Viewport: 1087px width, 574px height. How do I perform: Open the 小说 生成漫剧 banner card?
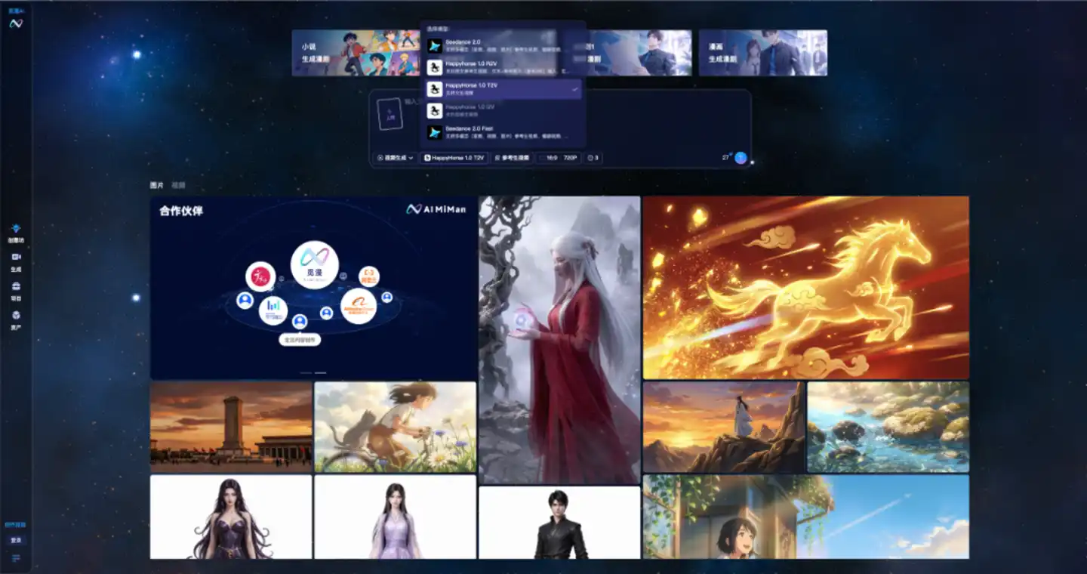tap(356, 53)
